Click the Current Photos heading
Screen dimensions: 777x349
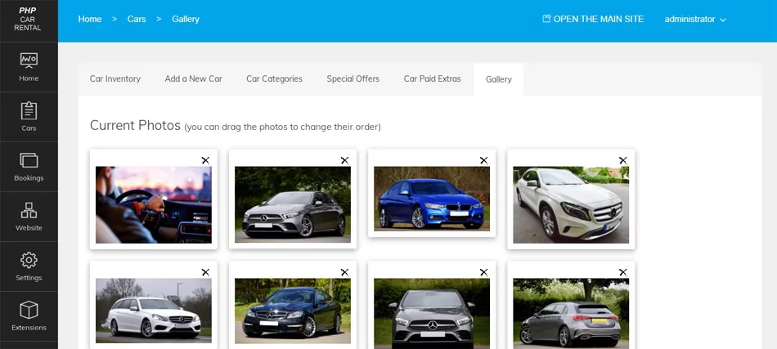point(135,125)
